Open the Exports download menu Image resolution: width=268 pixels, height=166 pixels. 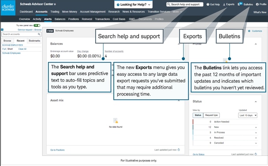point(228,4)
